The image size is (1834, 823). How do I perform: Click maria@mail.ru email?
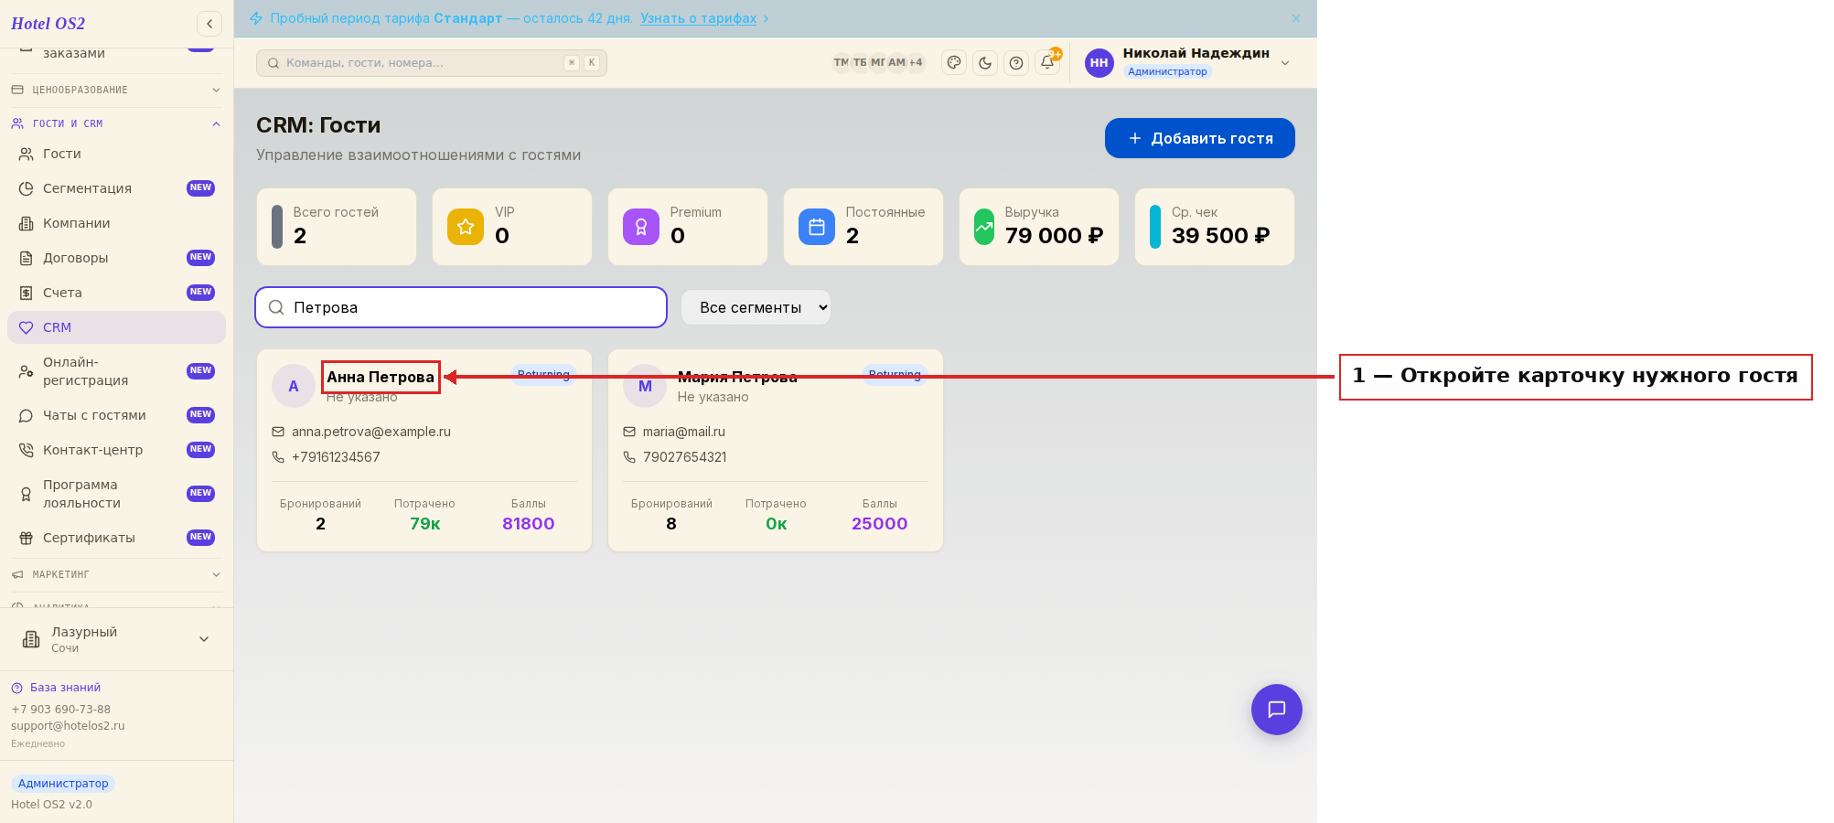pyautogui.click(x=684, y=432)
